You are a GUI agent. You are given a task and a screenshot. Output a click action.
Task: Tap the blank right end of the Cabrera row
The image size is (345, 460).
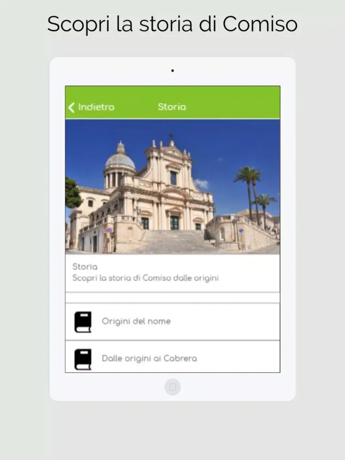point(248,358)
